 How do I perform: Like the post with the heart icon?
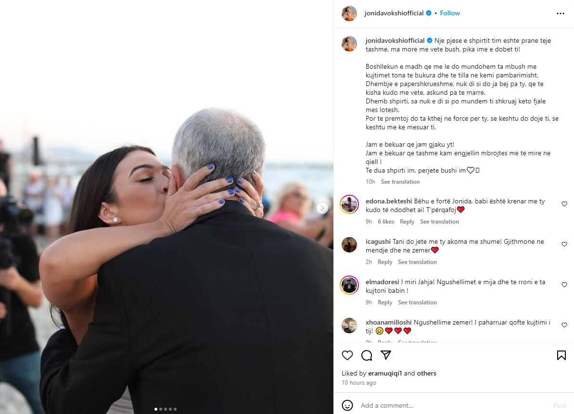[347, 355]
